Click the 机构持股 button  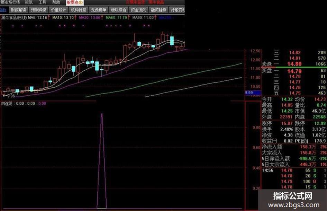[x=79, y=10]
